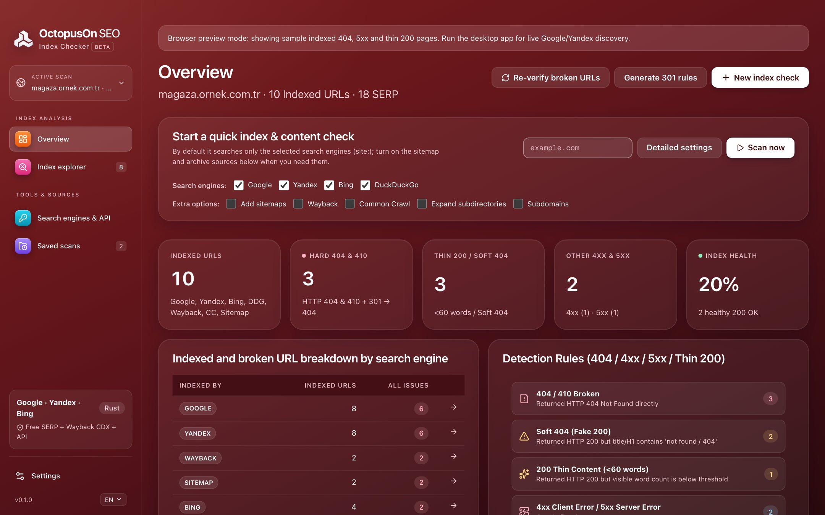Tick the Subdomains checkbox
The height and width of the screenshot is (515, 825).
pos(518,204)
